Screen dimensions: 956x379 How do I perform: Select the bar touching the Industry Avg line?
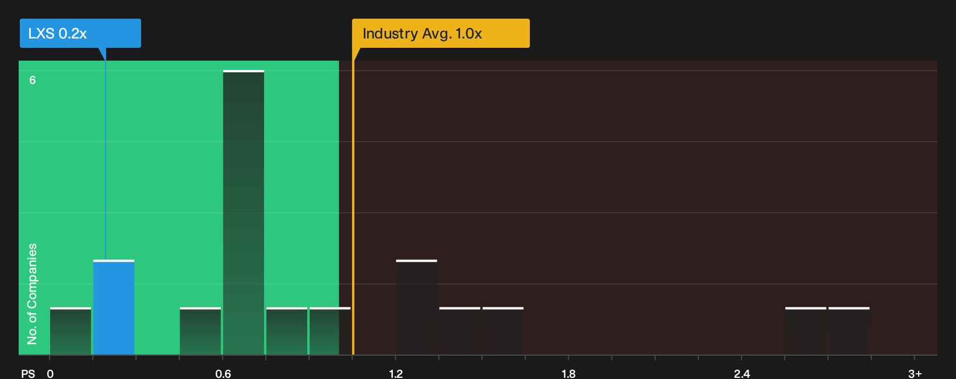pos(330,331)
